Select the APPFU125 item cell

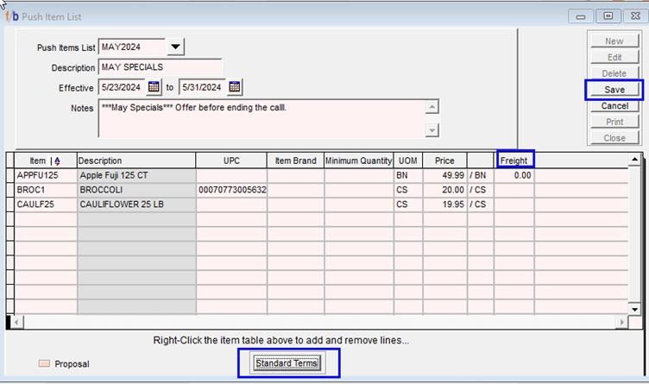point(46,175)
